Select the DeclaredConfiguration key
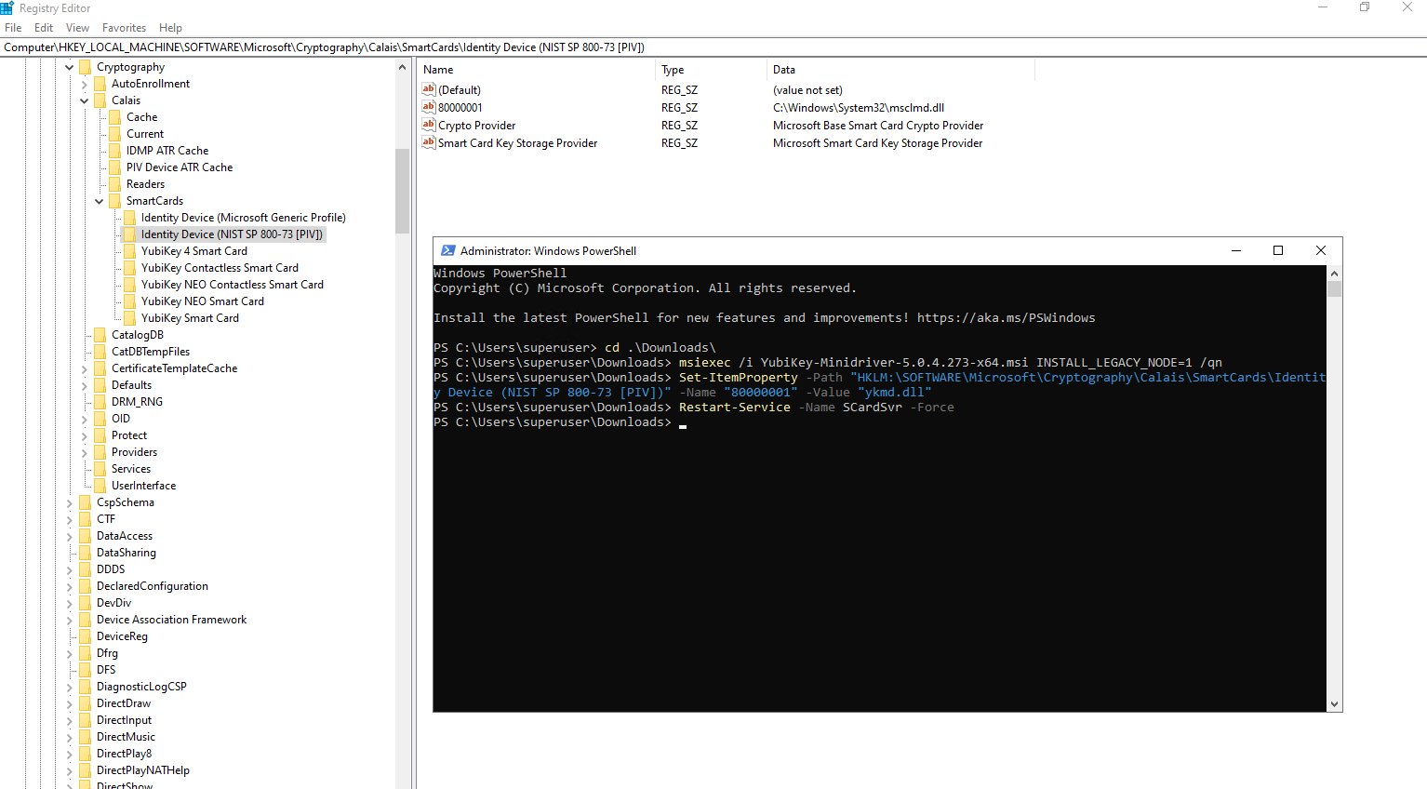This screenshot has height=789, width=1427. [153, 586]
